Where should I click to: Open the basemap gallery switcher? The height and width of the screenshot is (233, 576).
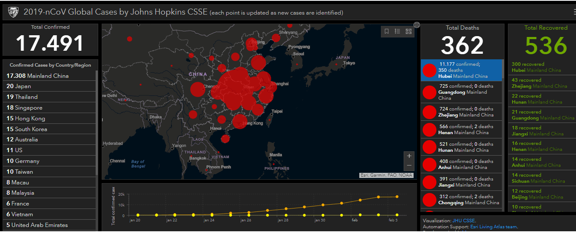pyautogui.click(x=408, y=31)
